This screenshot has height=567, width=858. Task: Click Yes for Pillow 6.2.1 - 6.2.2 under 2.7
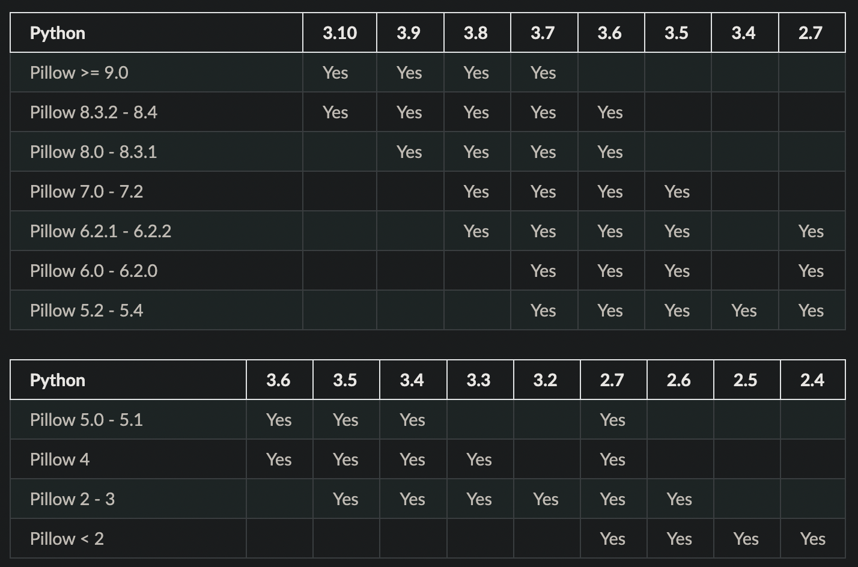click(x=811, y=231)
